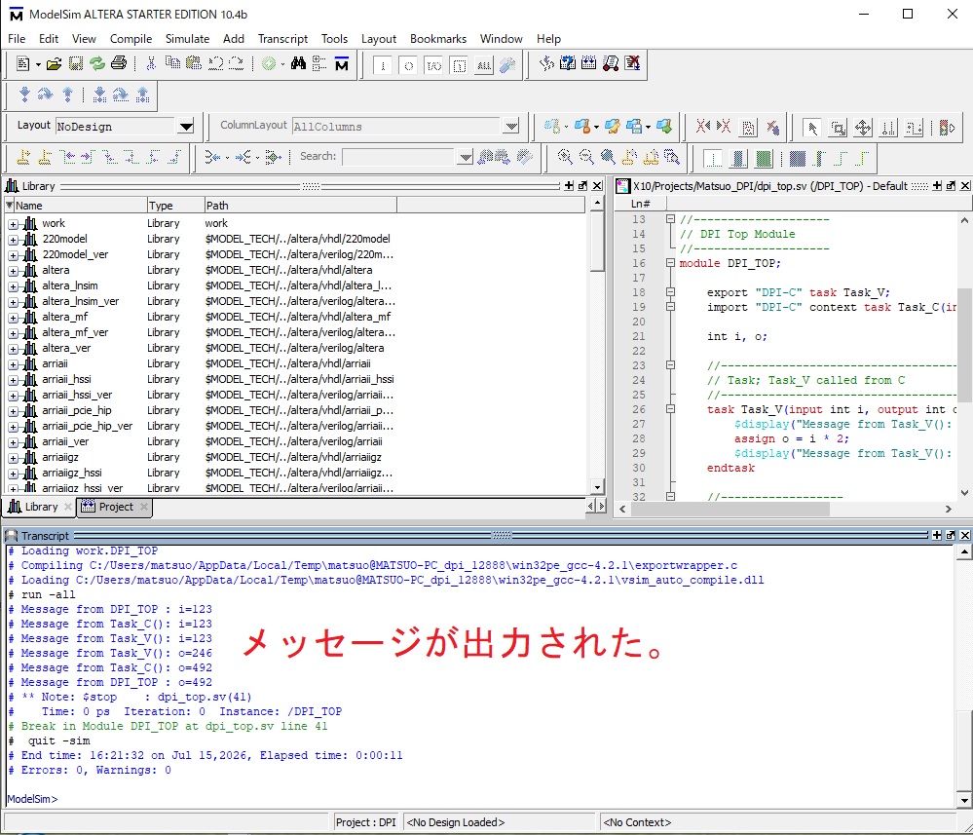
Task: Switch to the Library tab
Action: (41, 507)
